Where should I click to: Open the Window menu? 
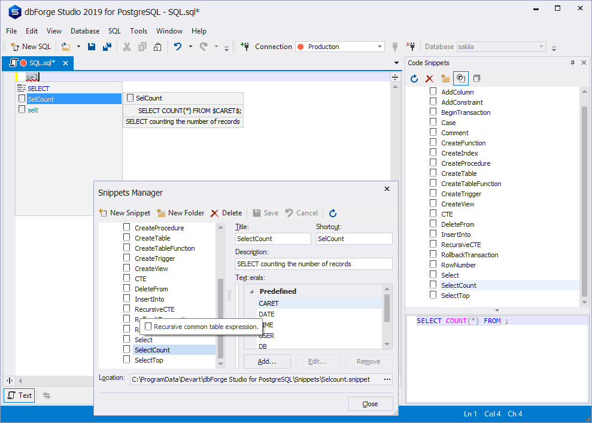[x=169, y=31]
